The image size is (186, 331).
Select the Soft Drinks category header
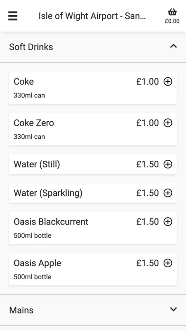point(93,47)
